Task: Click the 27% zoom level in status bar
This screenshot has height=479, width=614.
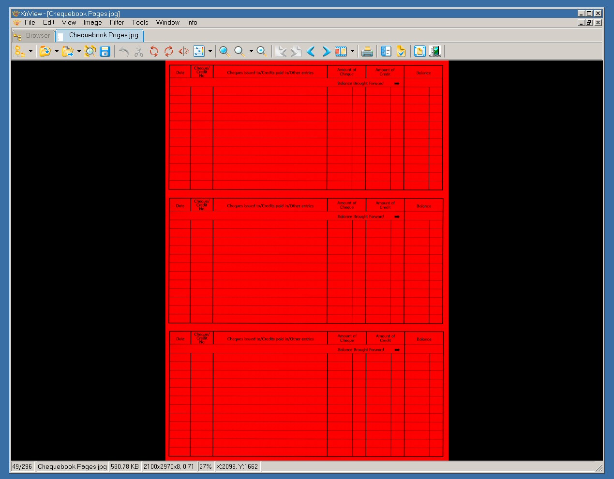Action: (206, 467)
